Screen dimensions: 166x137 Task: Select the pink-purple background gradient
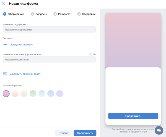(6, 94)
